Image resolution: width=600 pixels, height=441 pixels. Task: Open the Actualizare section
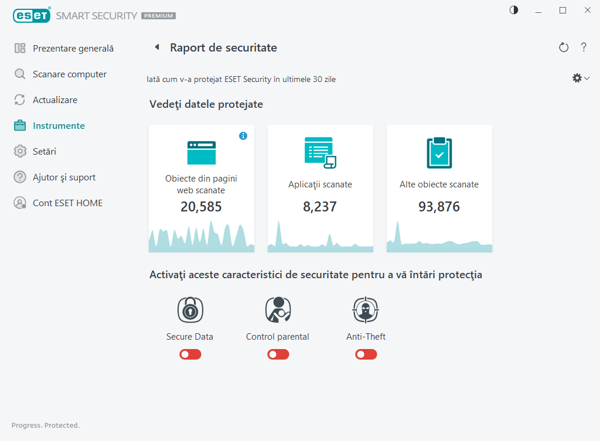click(x=54, y=100)
